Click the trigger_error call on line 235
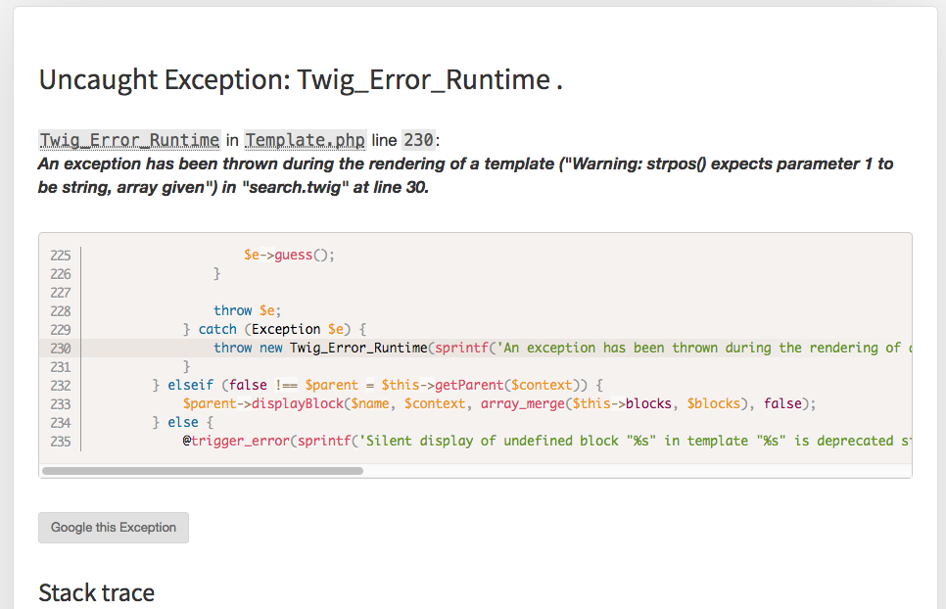Viewport: 946px width, 609px height. click(x=240, y=441)
